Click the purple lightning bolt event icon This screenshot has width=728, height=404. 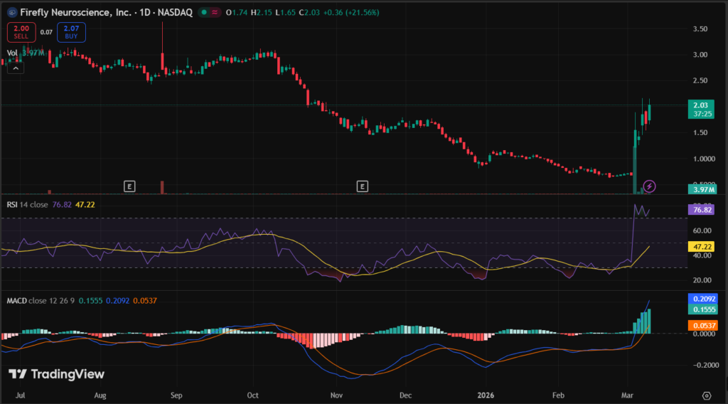pos(649,186)
